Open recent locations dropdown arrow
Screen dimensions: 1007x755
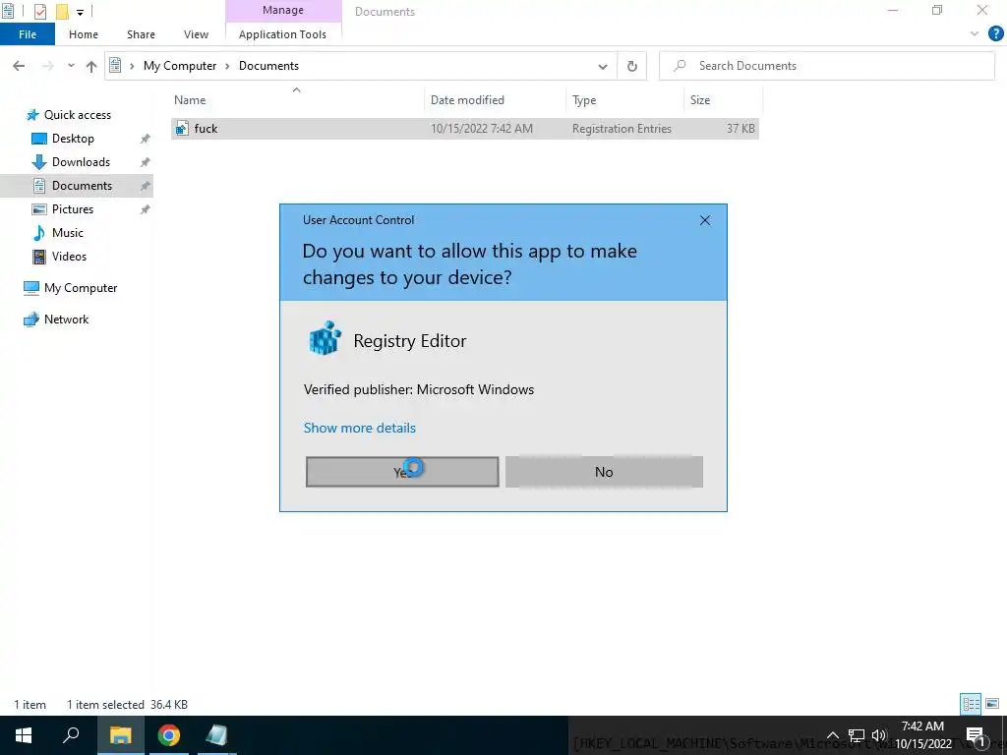coord(71,66)
